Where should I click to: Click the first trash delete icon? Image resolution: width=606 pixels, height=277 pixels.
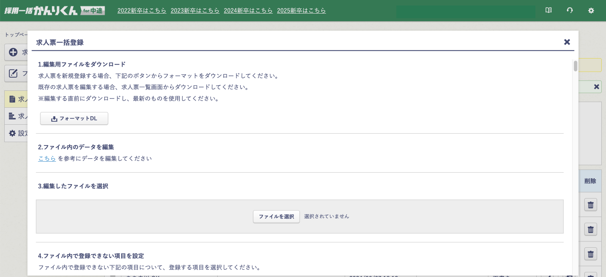[590, 205]
